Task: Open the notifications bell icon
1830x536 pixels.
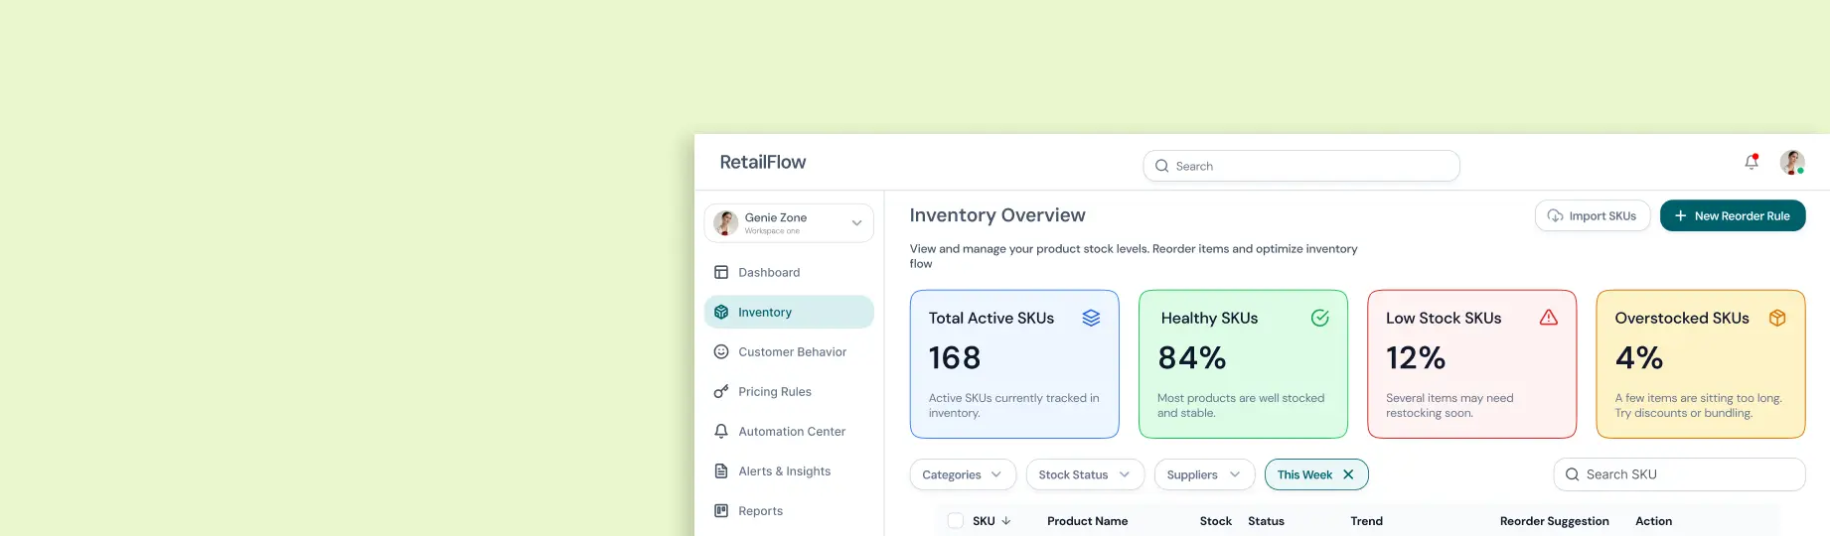Action: (1752, 162)
